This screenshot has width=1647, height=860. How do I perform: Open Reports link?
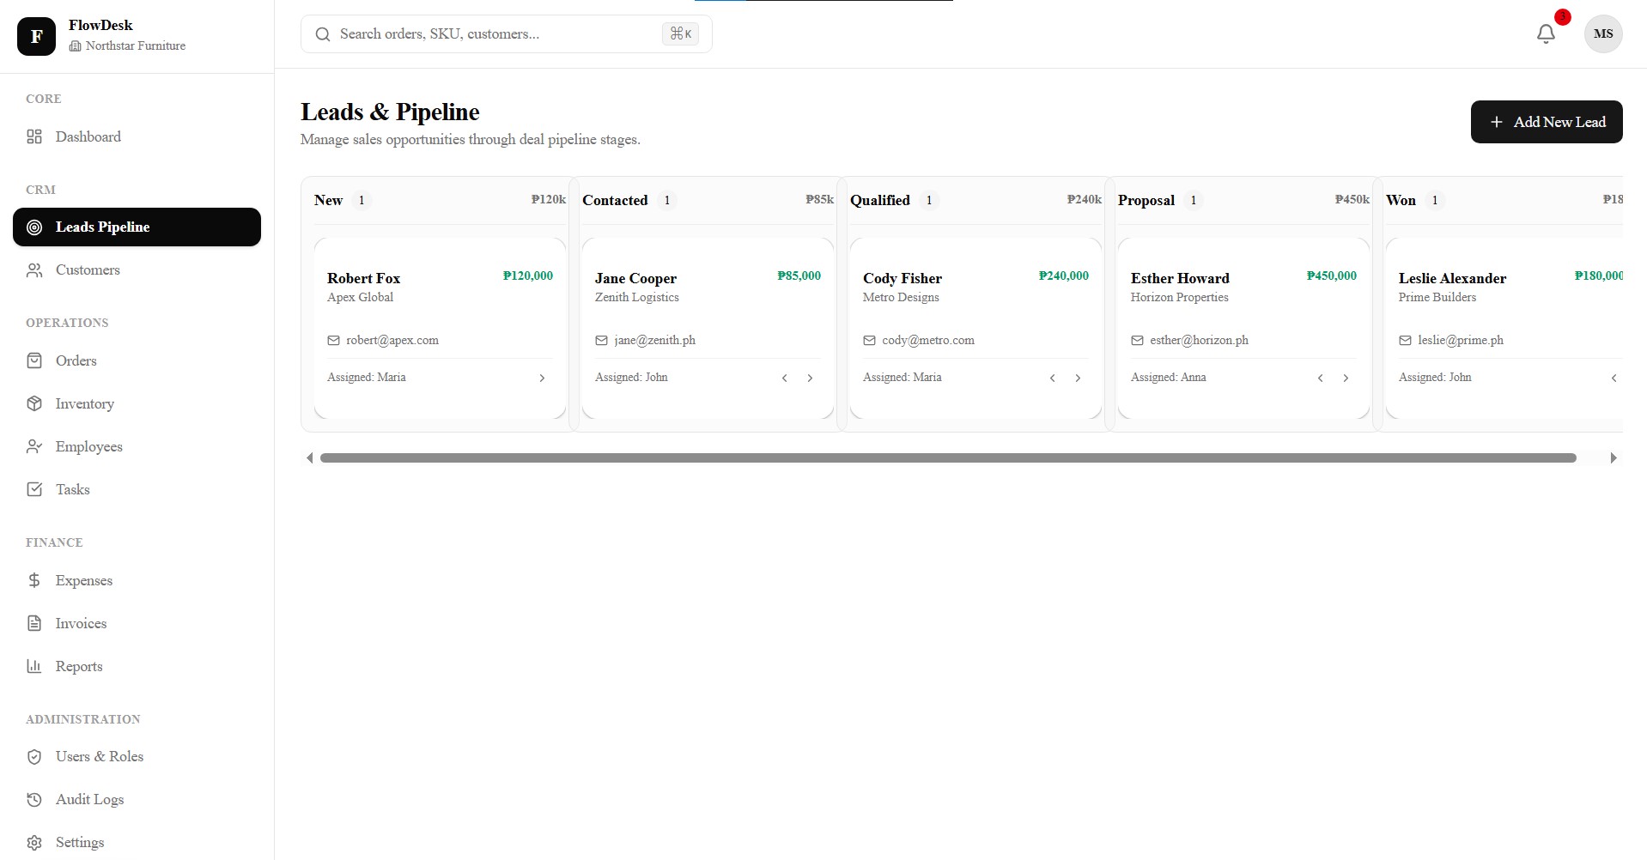(137, 666)
